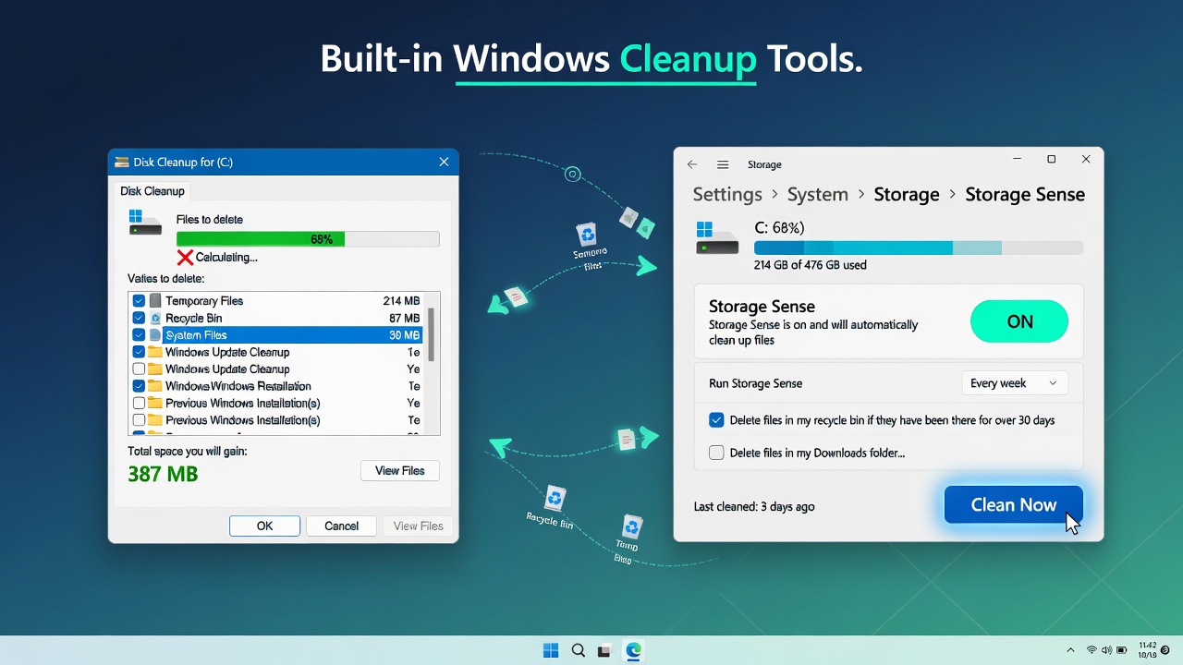Uncheck Temporary Files in Disk Cleanup
1183x665 pixels.
pos(139,300)
